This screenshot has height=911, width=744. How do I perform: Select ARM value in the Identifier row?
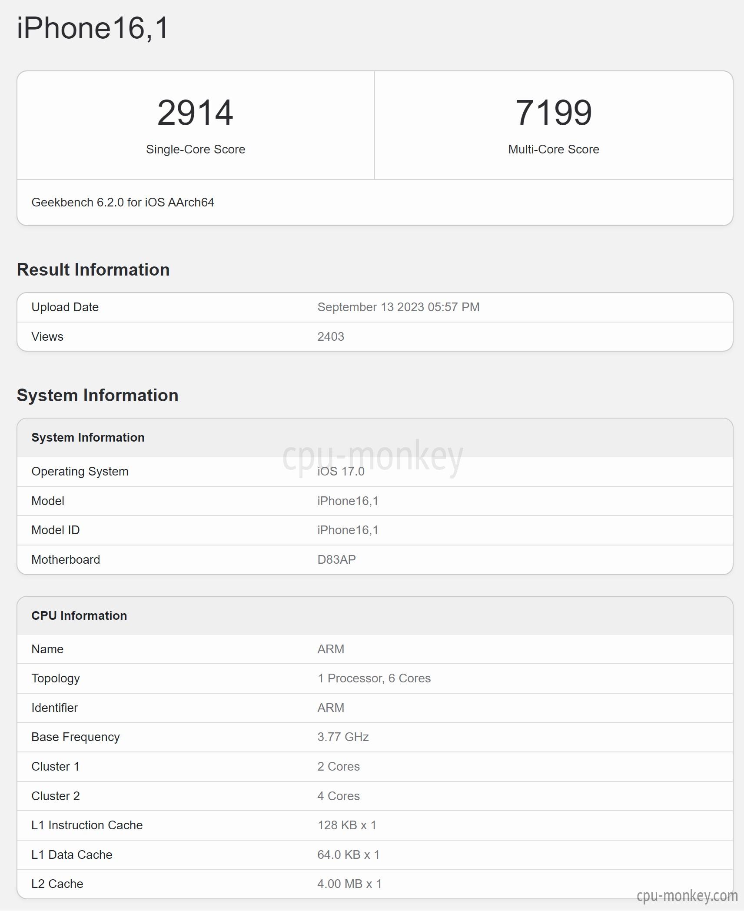point(331,708)
